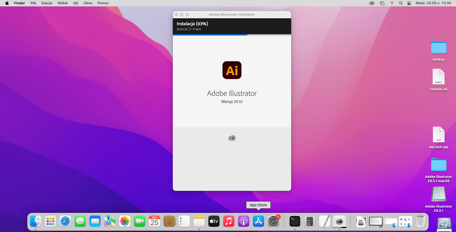Click the Jeszcze 2–4 min remaining text
Image resolution: width=456 pixels, height=232 pixels.
tap(189, 29)
